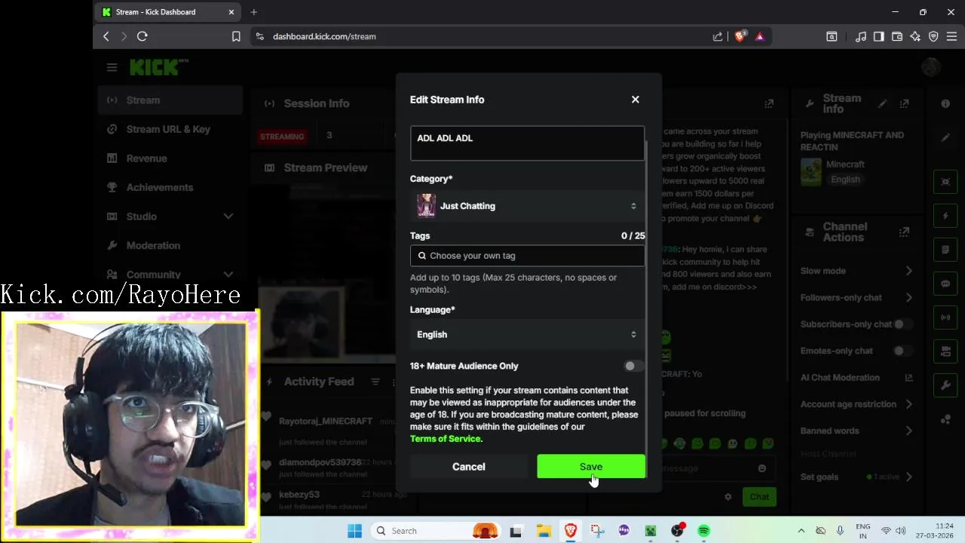Open a new browser tab

(x=254, y=12)
